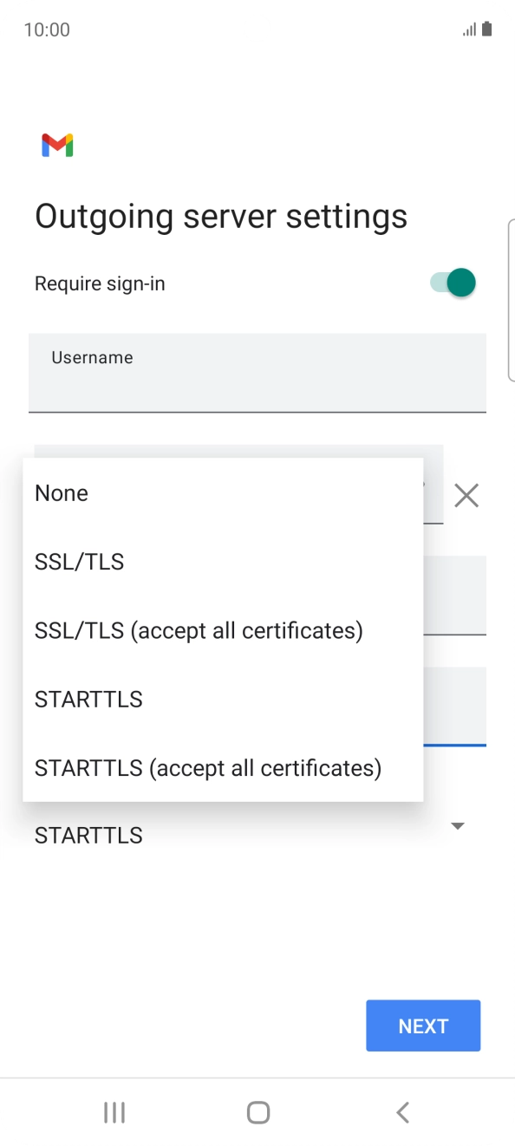Select SSL/TLS (accept all certificates)
Screen dimensions: 515x1146
(199, 630)
